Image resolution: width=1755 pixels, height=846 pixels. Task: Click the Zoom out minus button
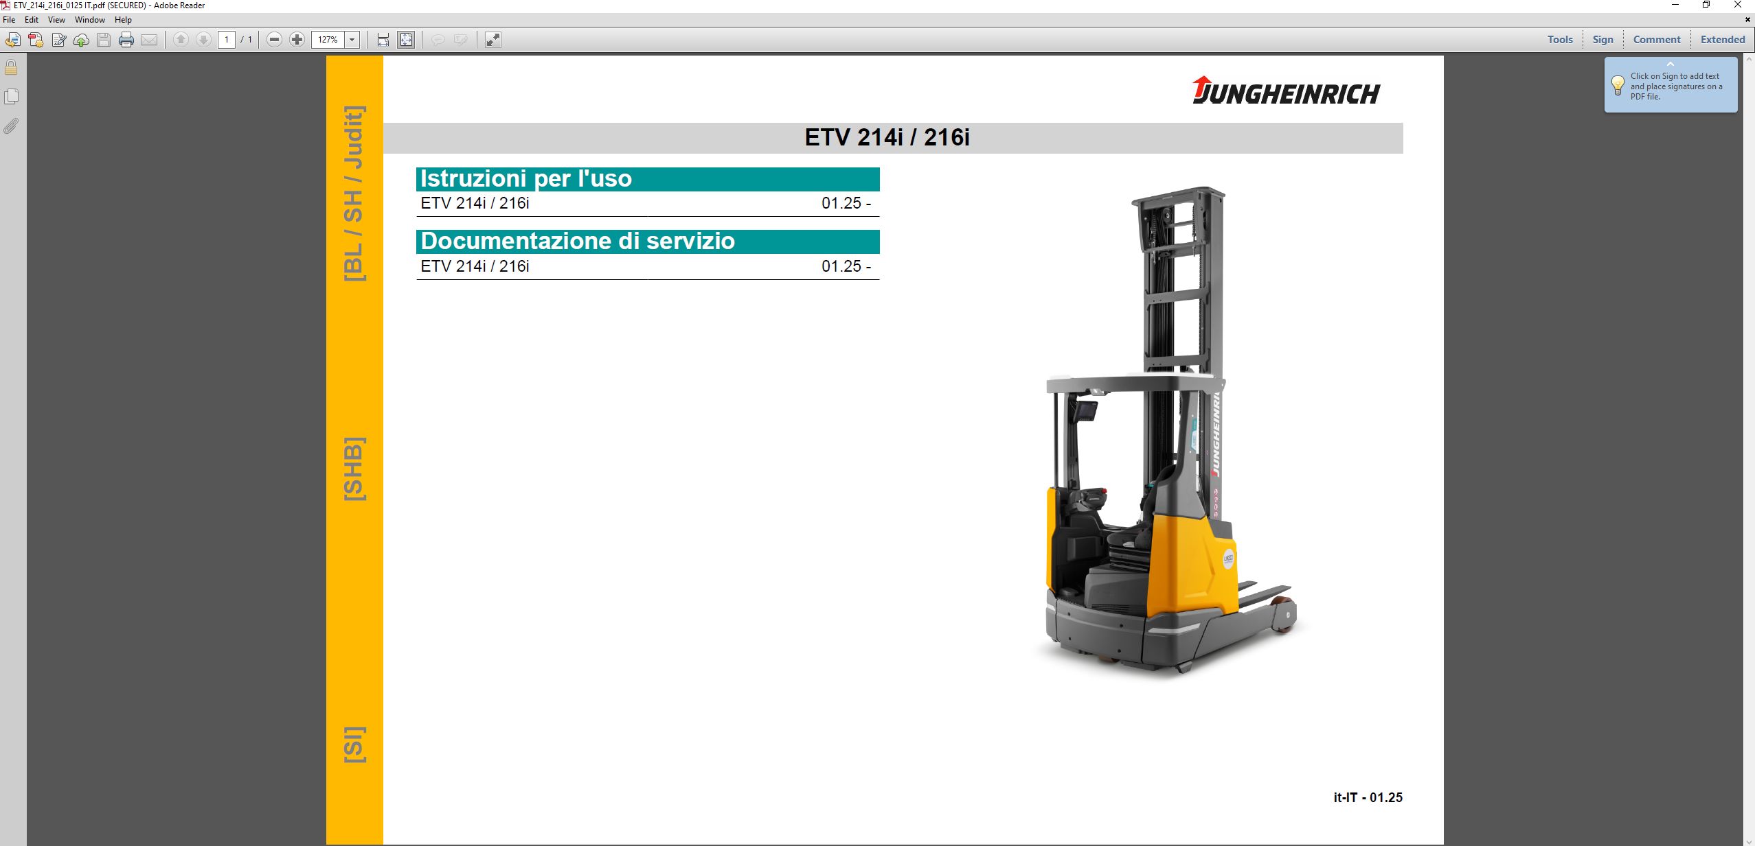point(274,40)
